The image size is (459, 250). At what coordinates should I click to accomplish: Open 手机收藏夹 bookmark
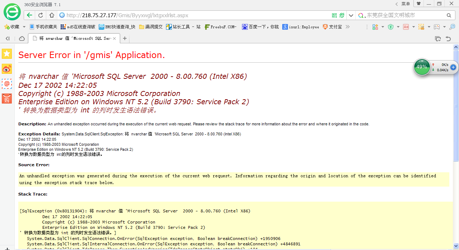(43, 27)
